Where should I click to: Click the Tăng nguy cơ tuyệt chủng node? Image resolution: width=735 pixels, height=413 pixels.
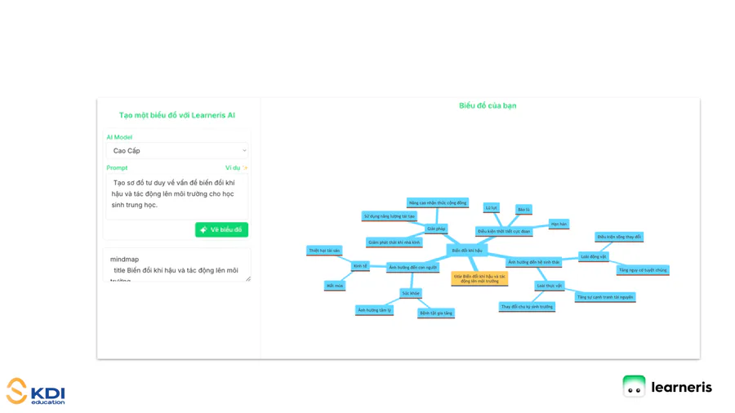643,270
